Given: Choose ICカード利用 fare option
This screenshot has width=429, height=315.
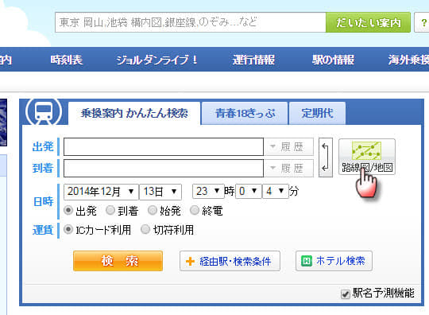Looking at the screenshot, I should point(68,229).
